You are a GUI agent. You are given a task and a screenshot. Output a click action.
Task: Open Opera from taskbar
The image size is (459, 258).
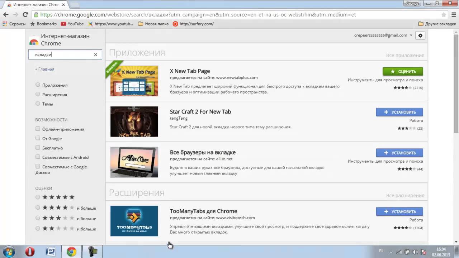point(30,252)
